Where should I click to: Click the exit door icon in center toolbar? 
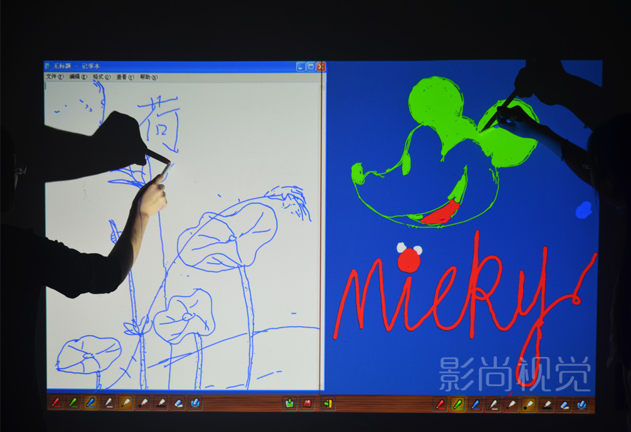pos(328,403)
